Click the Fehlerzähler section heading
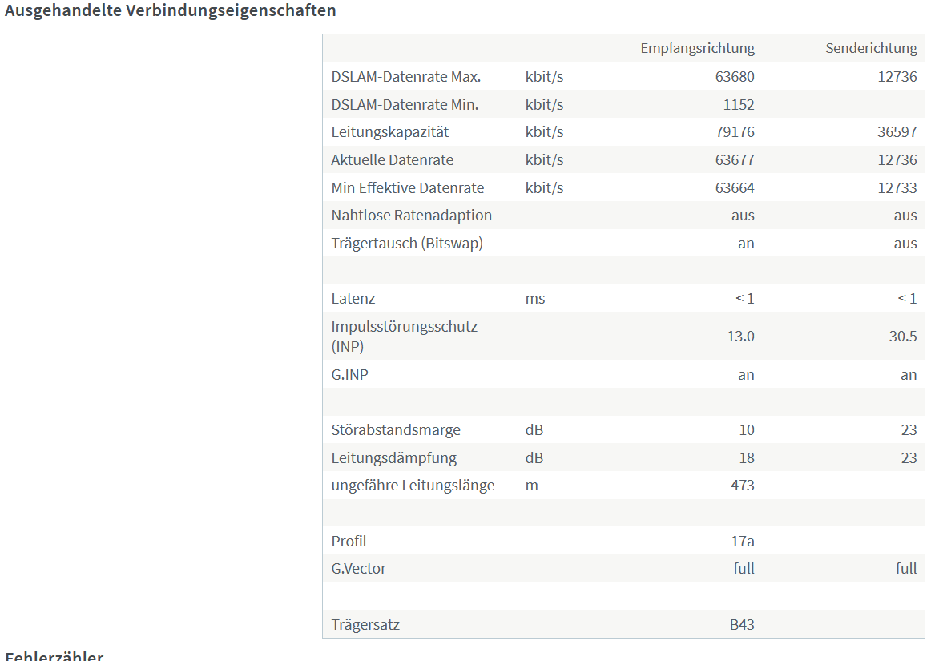 point(54,655)
